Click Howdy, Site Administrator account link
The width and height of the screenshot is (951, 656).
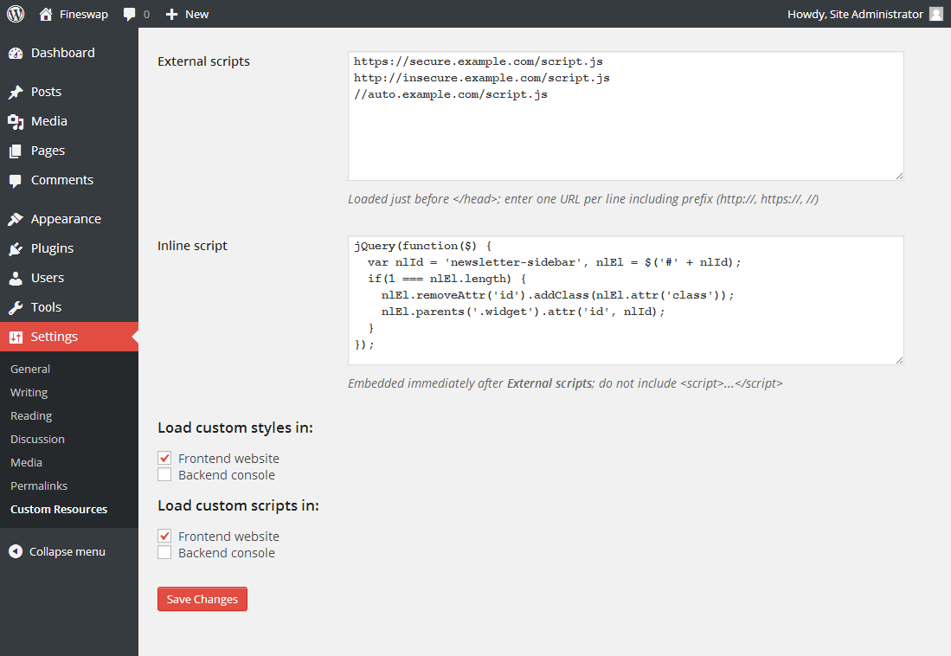pyautogui.click(x=855, y=14)
